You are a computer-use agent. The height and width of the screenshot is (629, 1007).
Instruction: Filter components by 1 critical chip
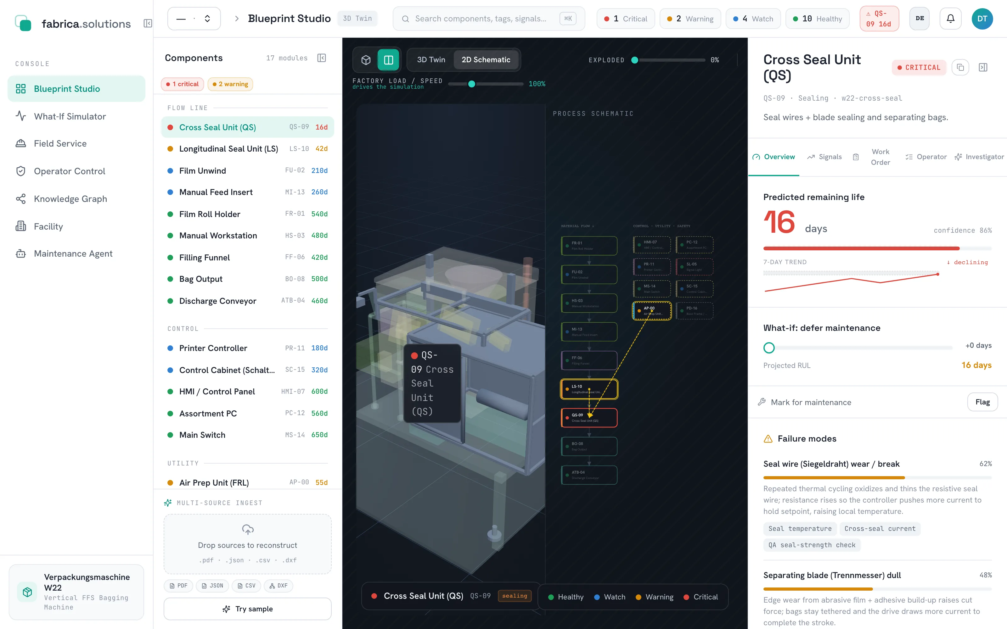click(x=182, y=84)
